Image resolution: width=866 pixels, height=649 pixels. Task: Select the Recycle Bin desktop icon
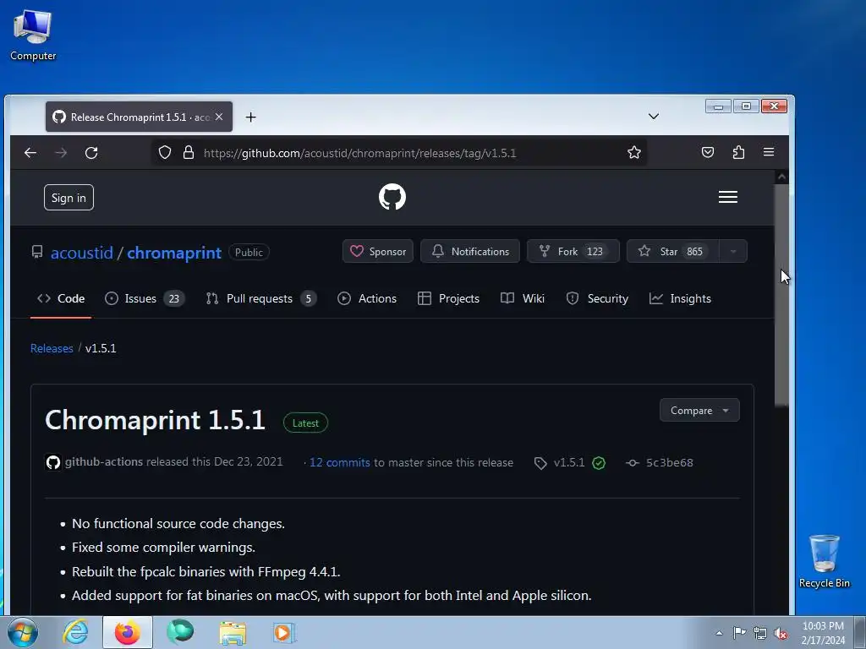pyautogui.click(x=824, y=561)
